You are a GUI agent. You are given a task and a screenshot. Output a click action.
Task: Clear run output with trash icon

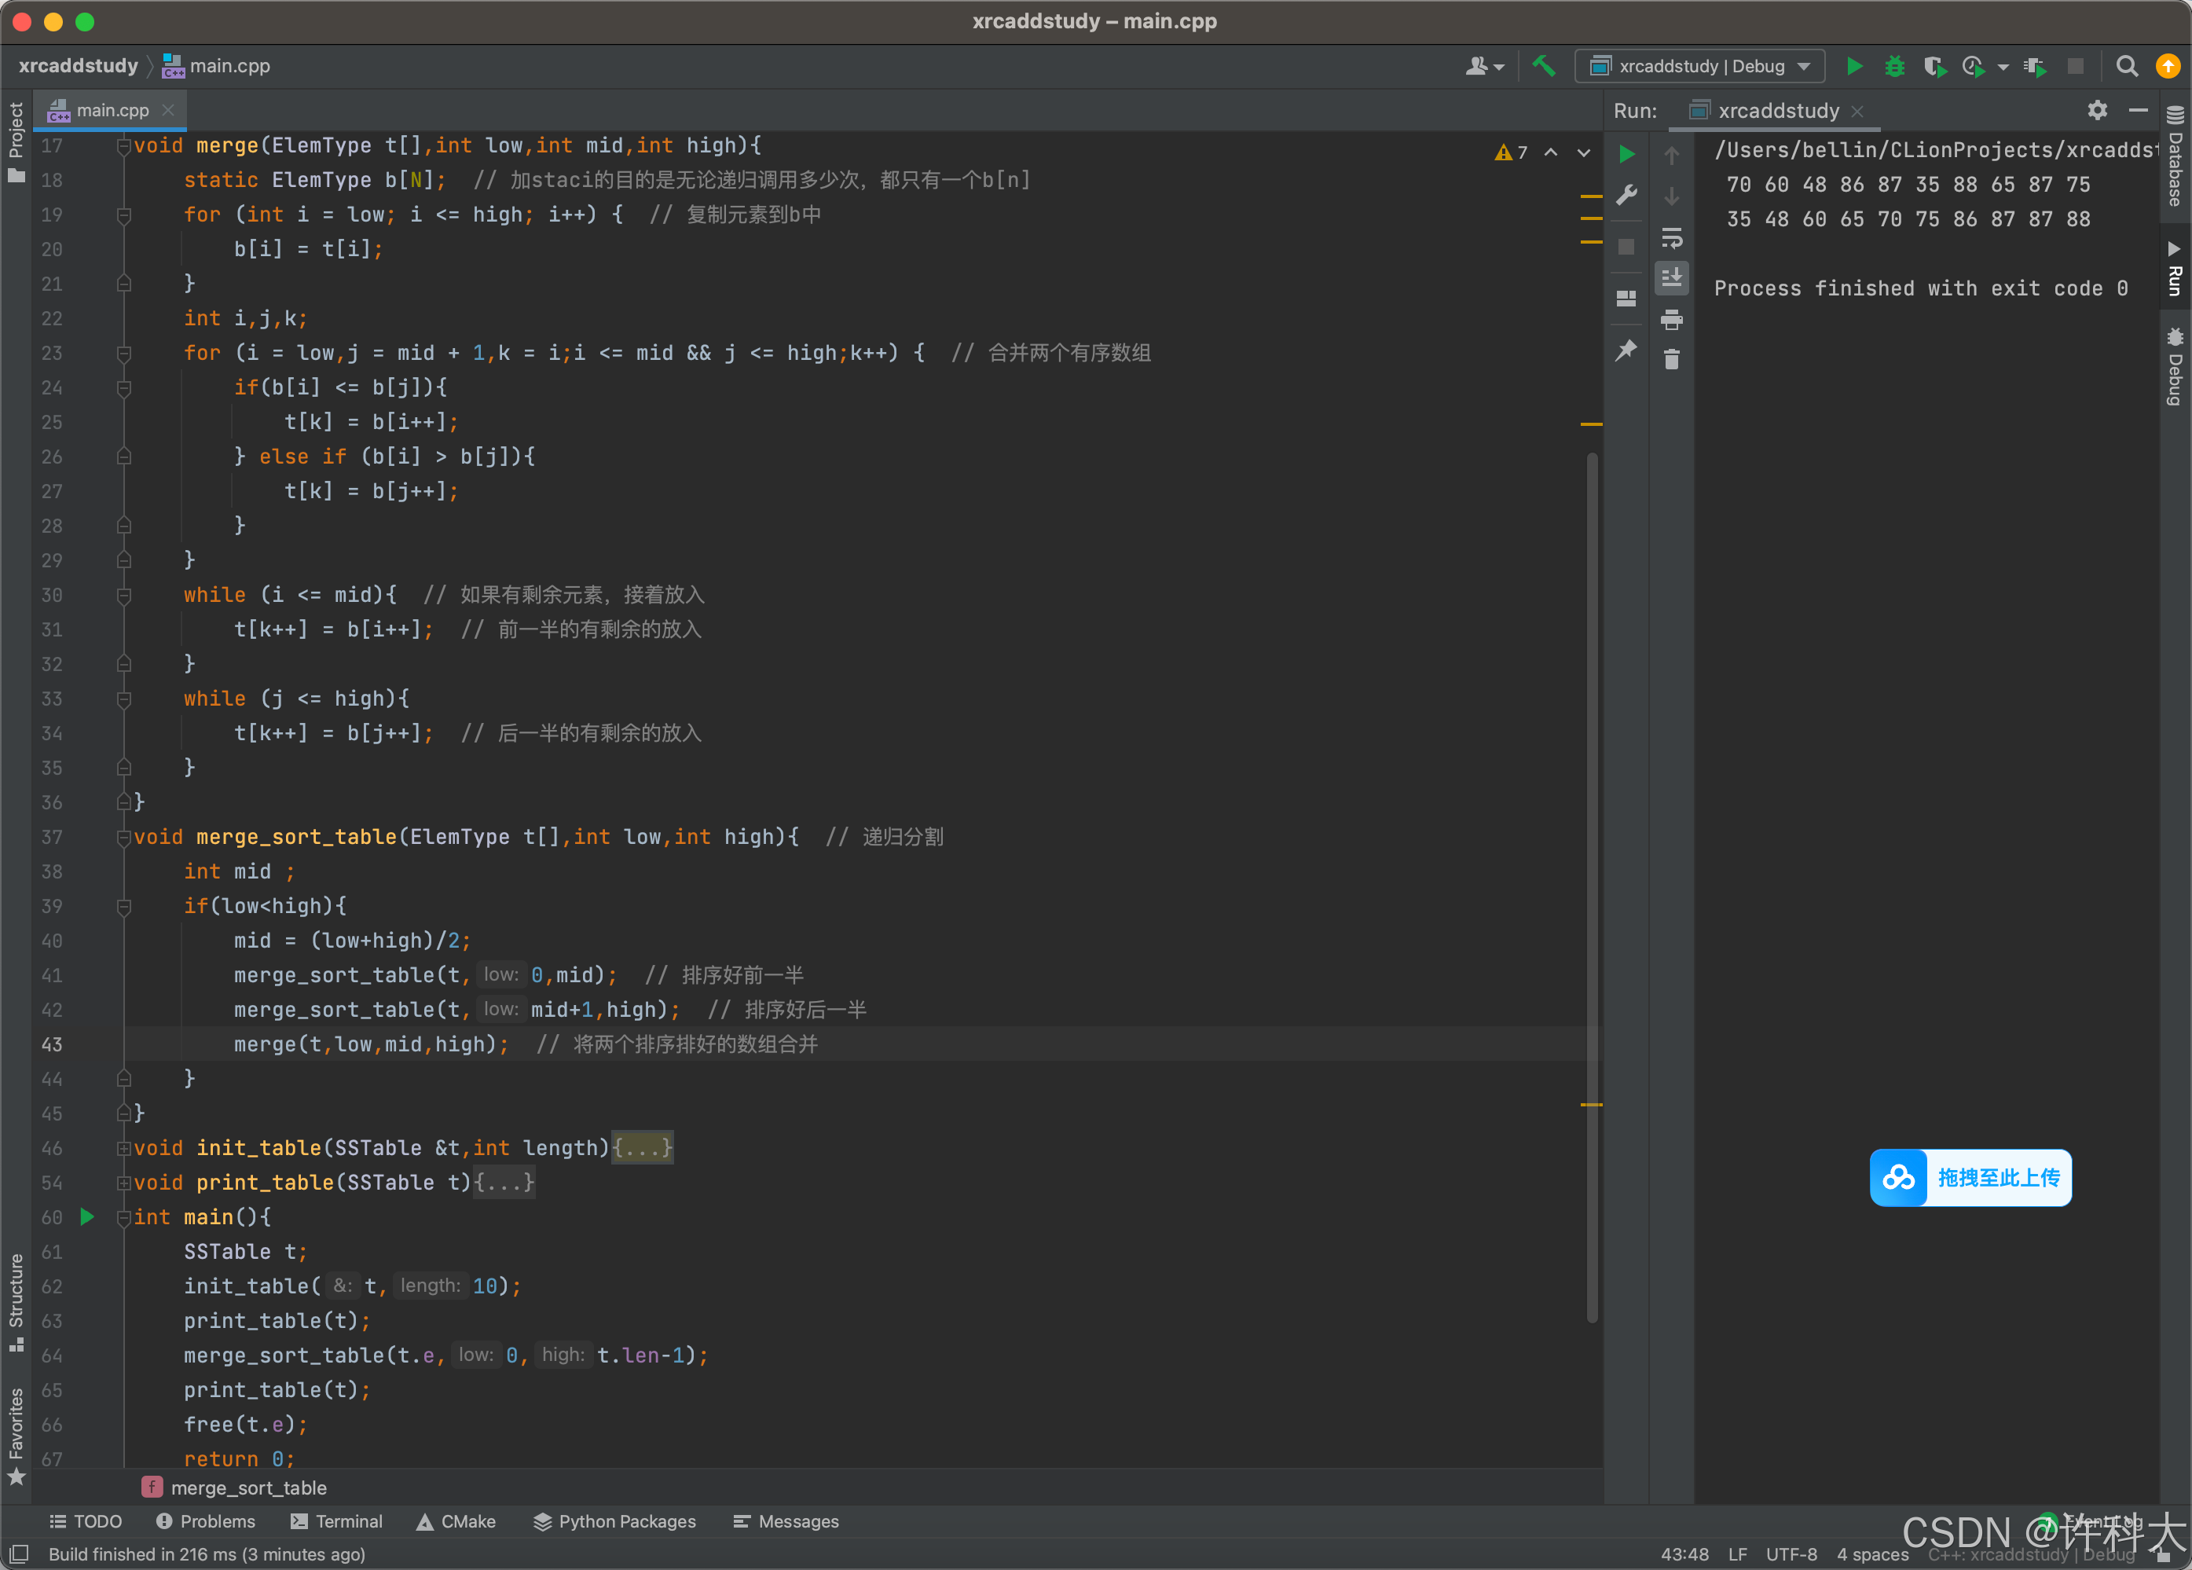(x=1671, y=360)
